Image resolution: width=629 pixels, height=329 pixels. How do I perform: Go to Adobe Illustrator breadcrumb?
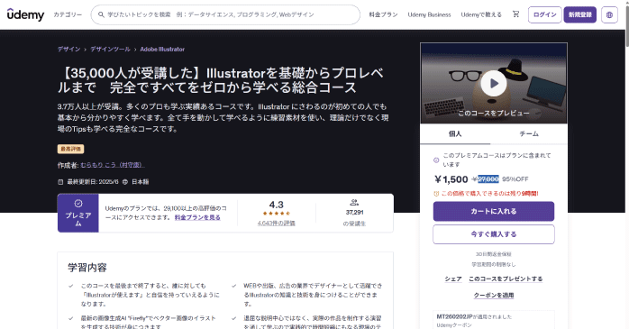(162, 49)
